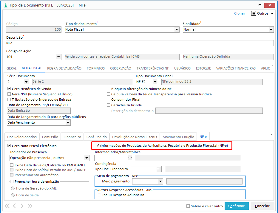278x213 pixels.
Task: Click the Descrição field containing NFe
Action: 140,43
